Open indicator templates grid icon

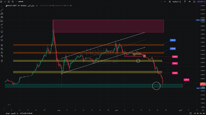click(170, 1)
